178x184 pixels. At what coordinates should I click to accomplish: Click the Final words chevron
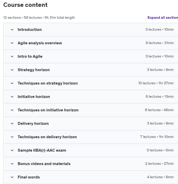12,177
